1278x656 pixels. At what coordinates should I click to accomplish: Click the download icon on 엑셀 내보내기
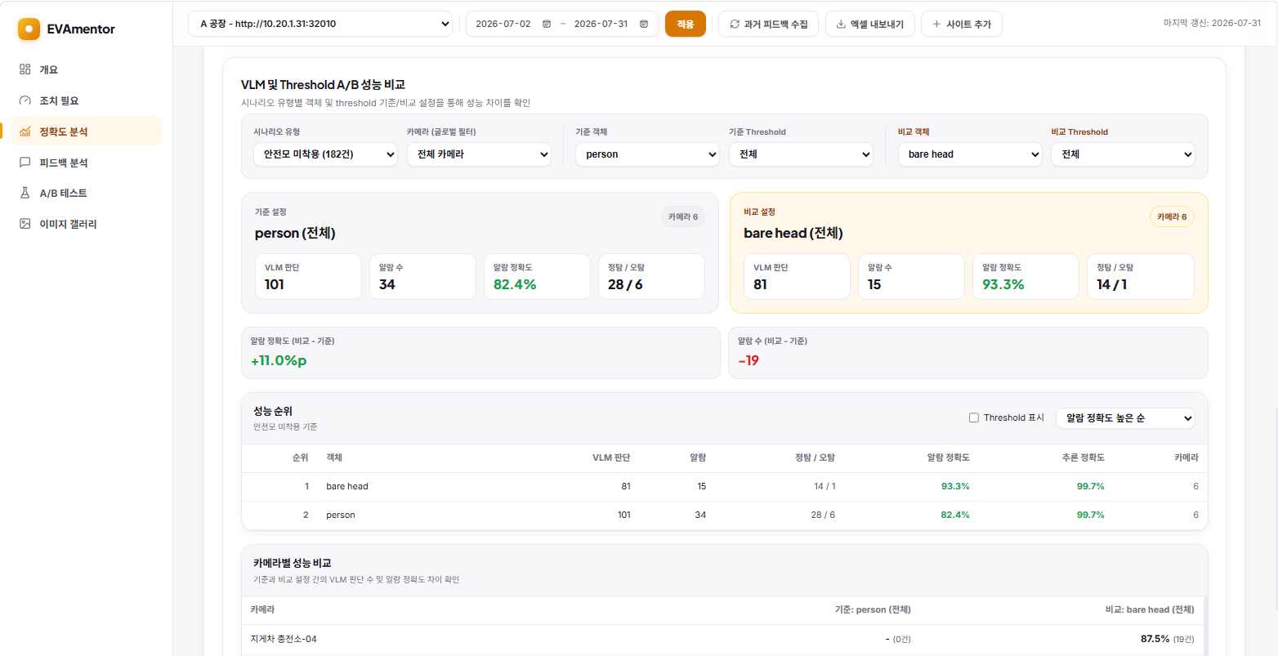(x=841, y=25)
